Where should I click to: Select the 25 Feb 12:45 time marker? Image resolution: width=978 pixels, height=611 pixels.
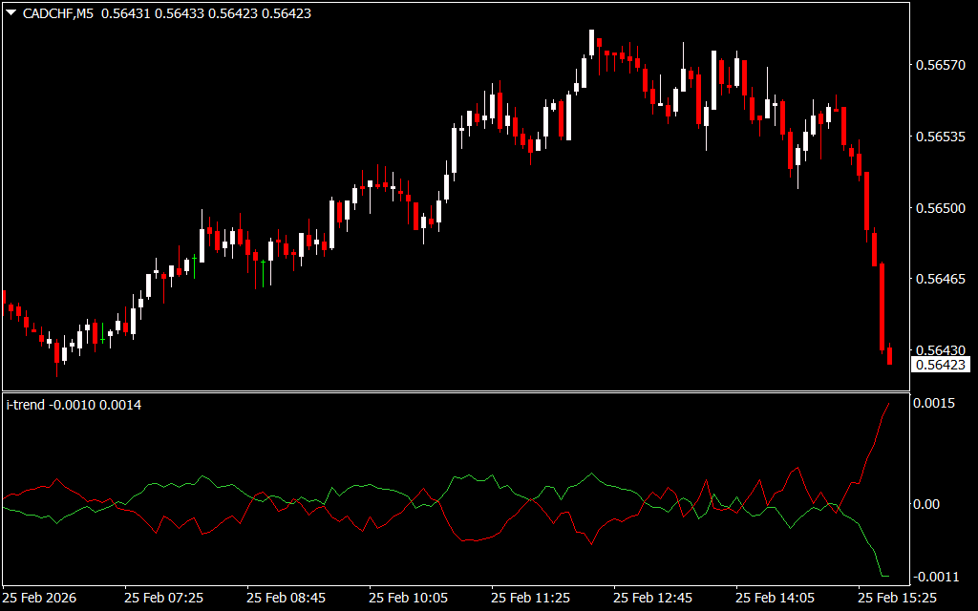pos(652,598)
